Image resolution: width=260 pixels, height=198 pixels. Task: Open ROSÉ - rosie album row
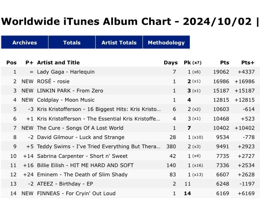point(53,81)
